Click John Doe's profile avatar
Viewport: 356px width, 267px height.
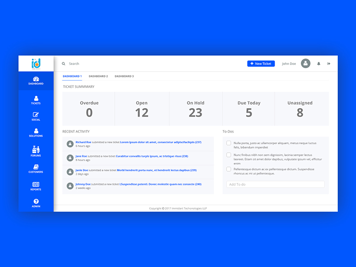click(x=305, y=64)
